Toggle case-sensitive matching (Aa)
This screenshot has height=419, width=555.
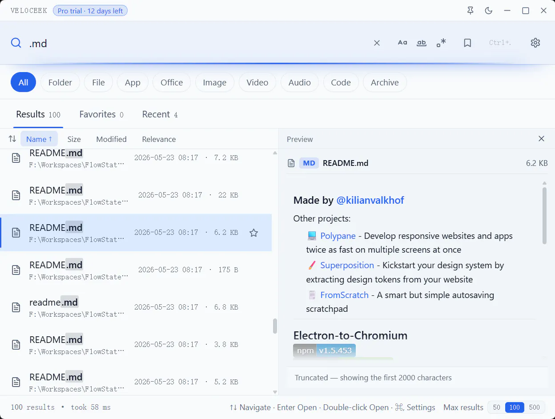pyautogui.click(x=402, y=43)
